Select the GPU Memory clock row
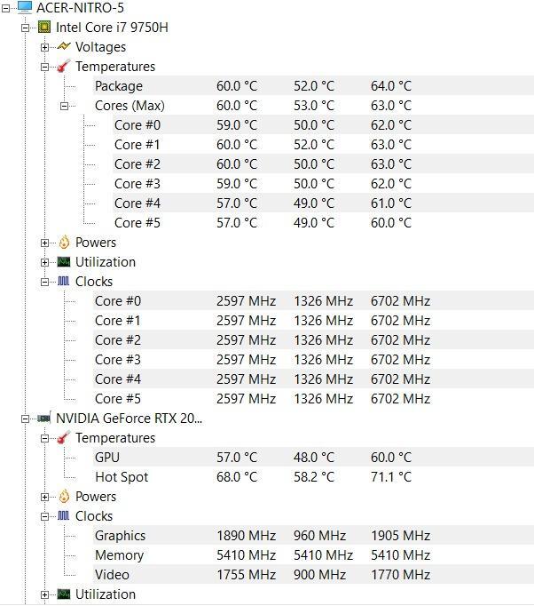This screenshot has height=606, width=534. (x=313, y=555)
